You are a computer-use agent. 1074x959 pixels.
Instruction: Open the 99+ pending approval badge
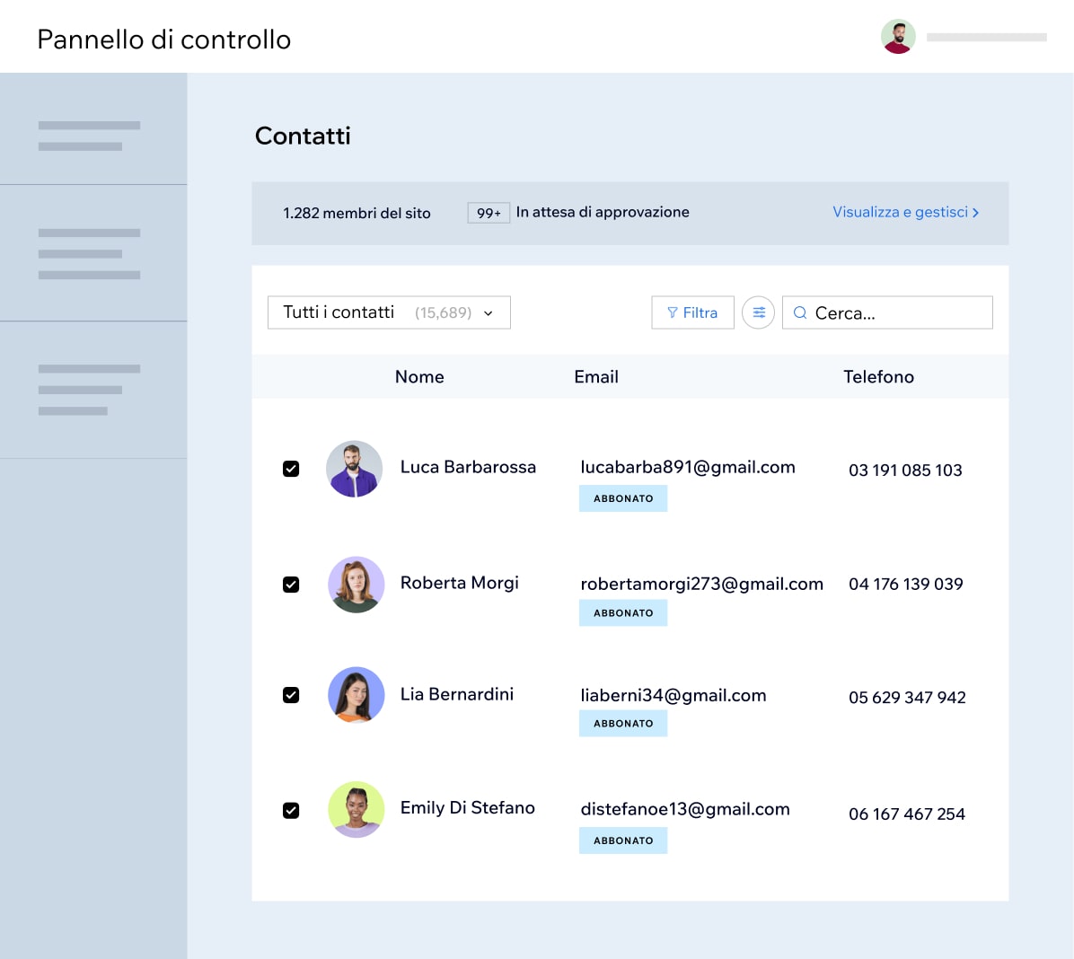tap(489, 213)
